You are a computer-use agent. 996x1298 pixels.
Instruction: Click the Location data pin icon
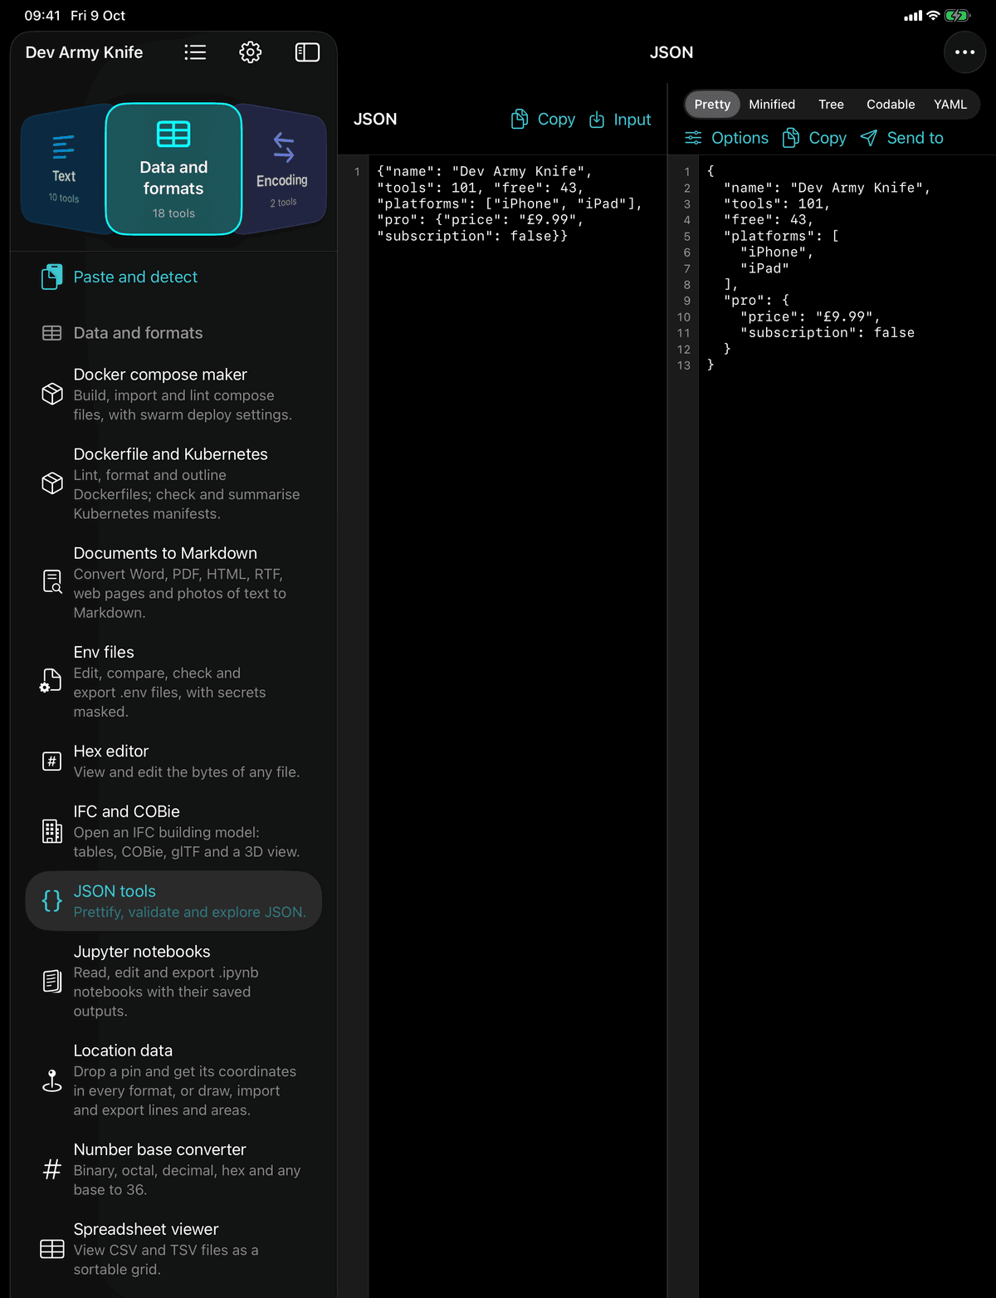point(52,1080)
